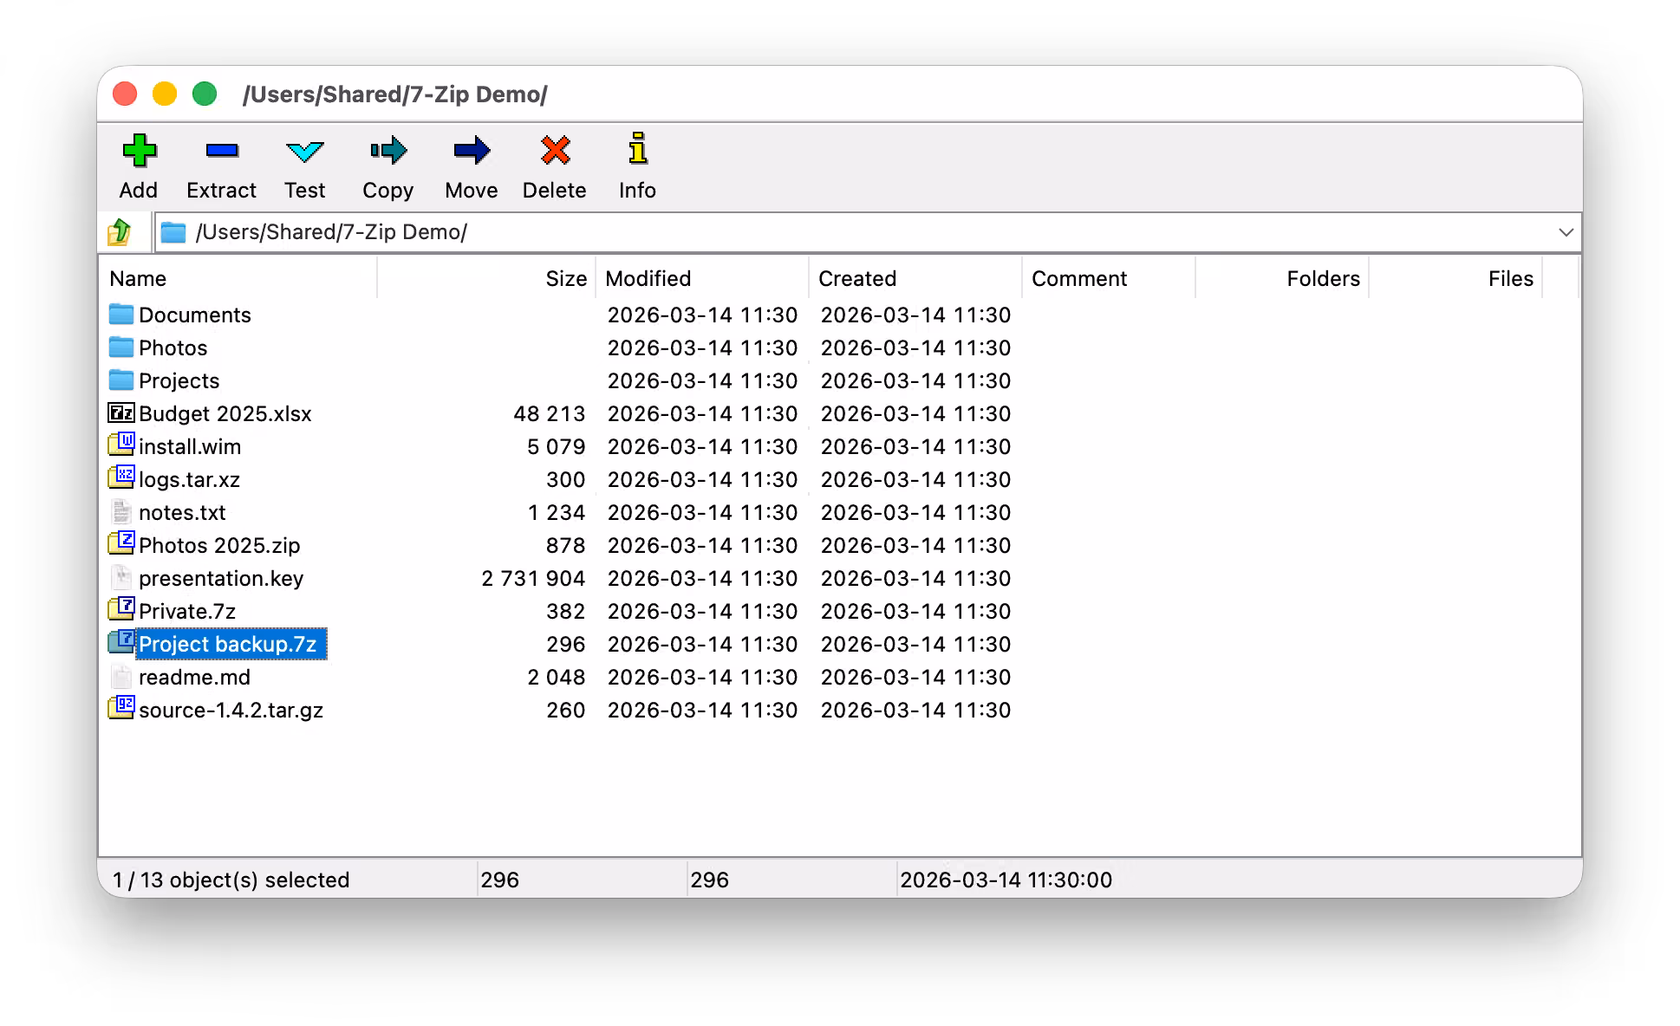Select the logs.tar.xz file name
This screenshot has height=1026, width=1680.
[x=190, y=479]
